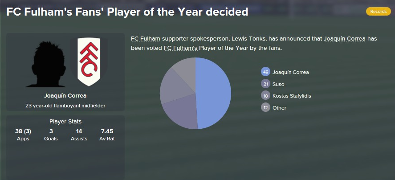Click the 14 Assists stat
Image resolution: width=395 pixels, height=180 pixels.
79,135
